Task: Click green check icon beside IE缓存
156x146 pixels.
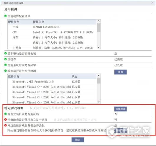Action: click(x=6, y=59)
